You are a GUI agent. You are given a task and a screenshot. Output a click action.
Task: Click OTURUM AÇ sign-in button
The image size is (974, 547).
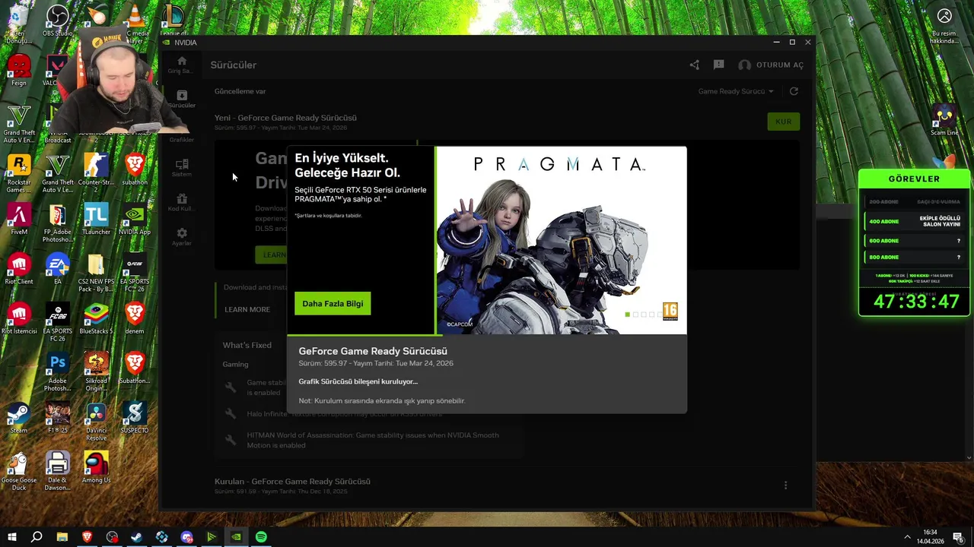[771, 65]
